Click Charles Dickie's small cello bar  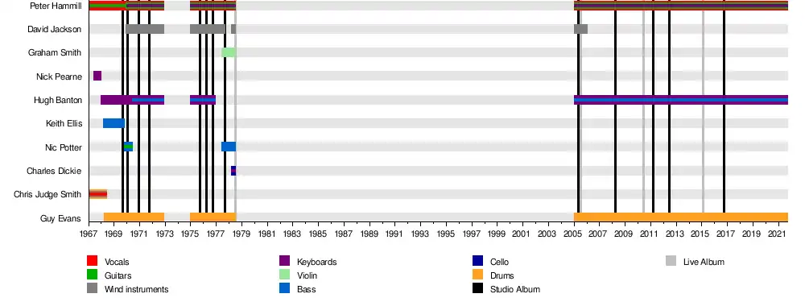pyautogui.click(x=233, y=171)
